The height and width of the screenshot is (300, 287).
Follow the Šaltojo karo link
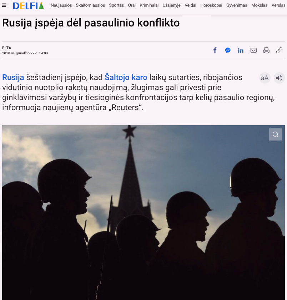tap(126, 78)
